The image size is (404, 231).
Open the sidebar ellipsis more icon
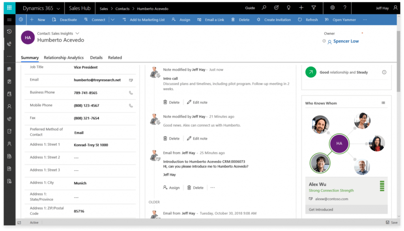pyautogui.click(x=9, y=56)
